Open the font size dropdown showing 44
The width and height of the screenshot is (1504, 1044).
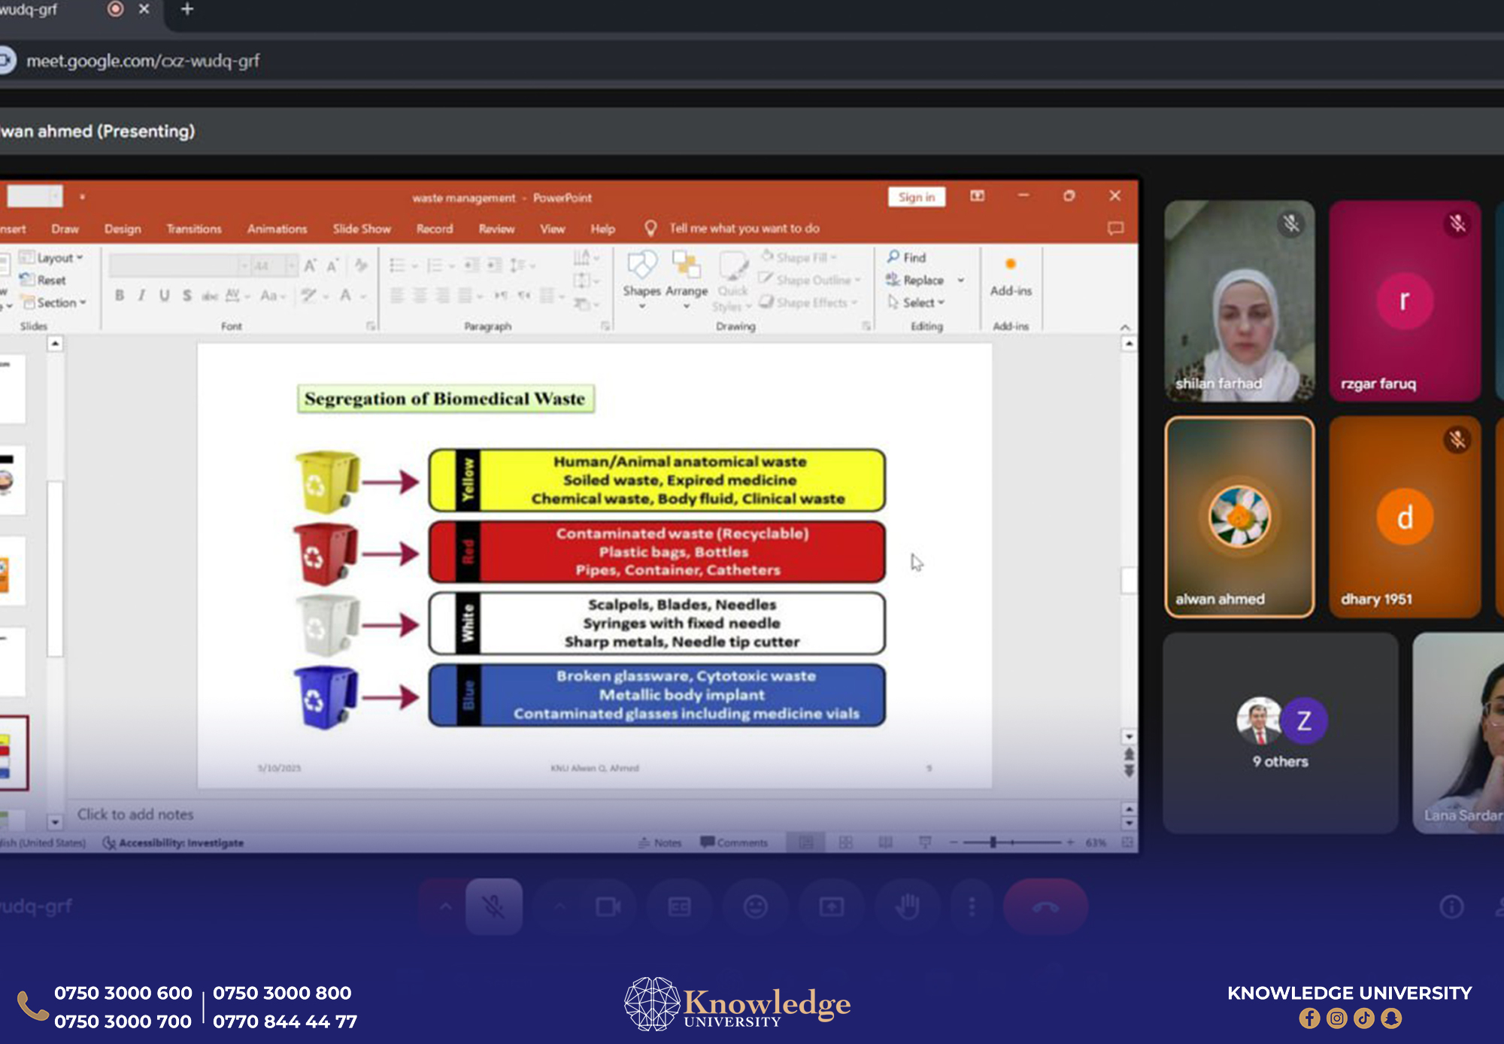click(x=291, y=265)
